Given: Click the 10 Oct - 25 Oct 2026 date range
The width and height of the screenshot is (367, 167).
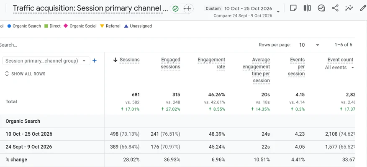Looking at the screenshot, I should click(x=248, y=9).
